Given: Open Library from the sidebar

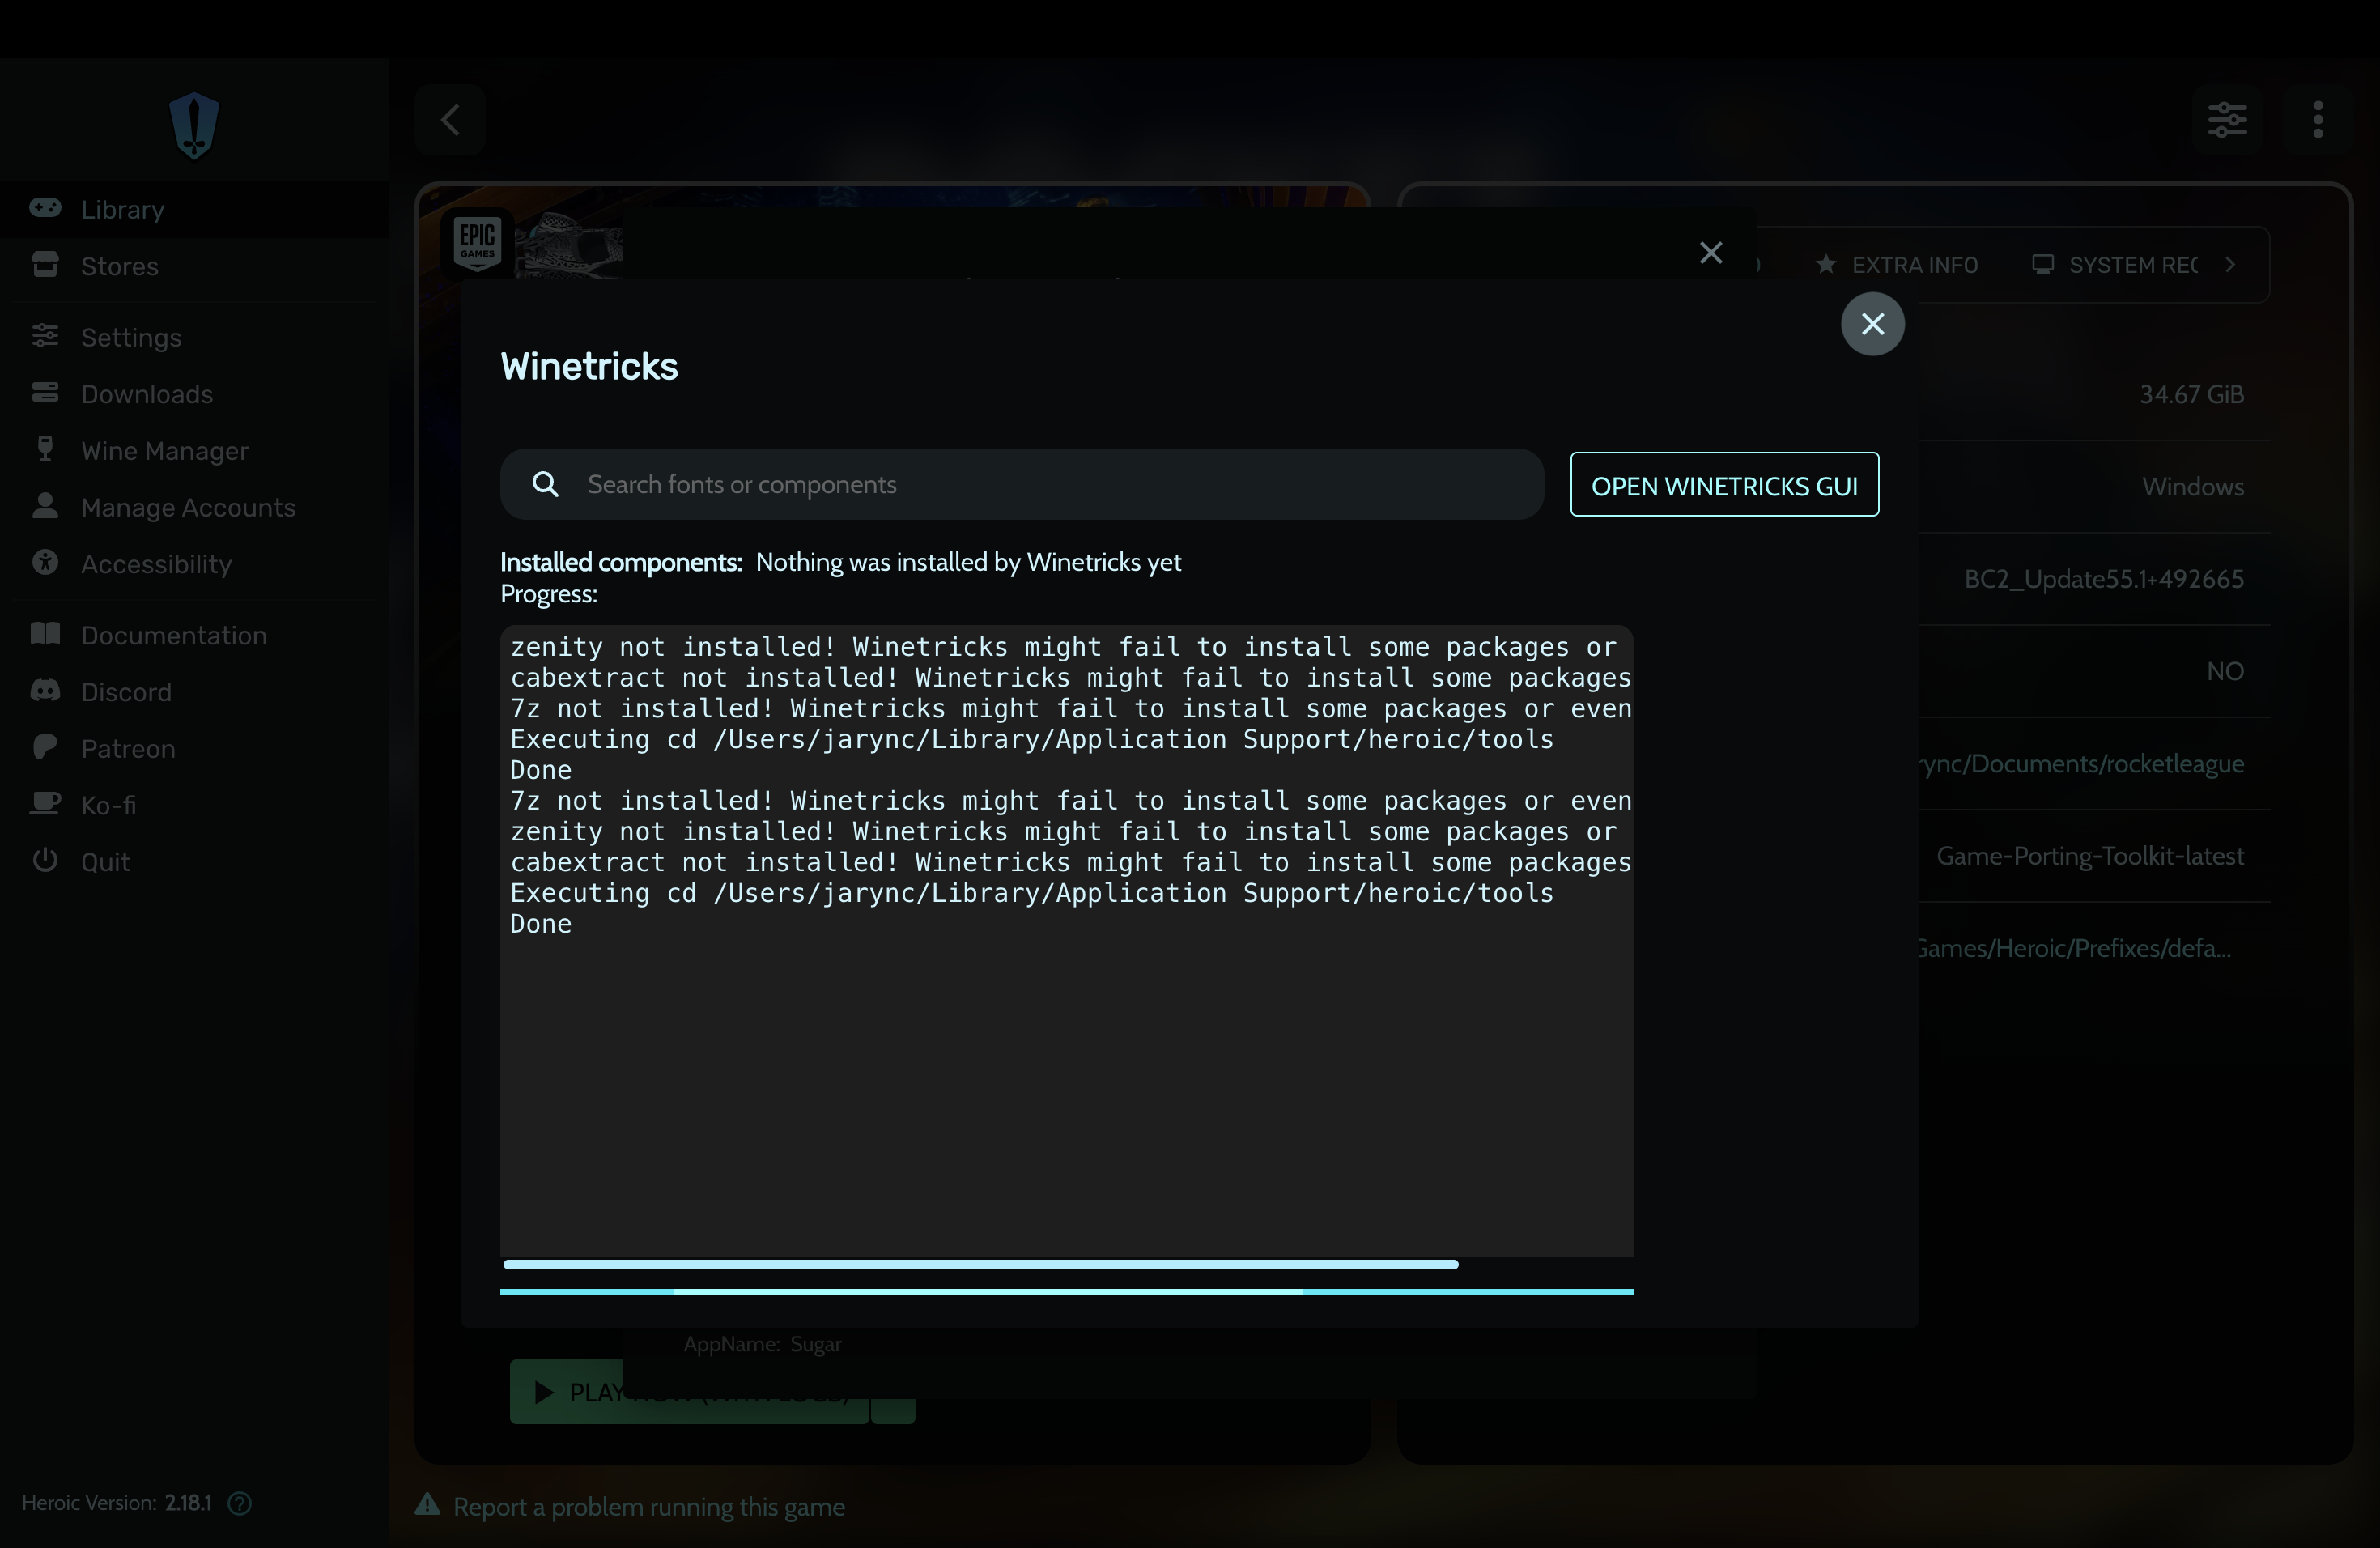Looking at the screenshot, I should pos(122,209).
